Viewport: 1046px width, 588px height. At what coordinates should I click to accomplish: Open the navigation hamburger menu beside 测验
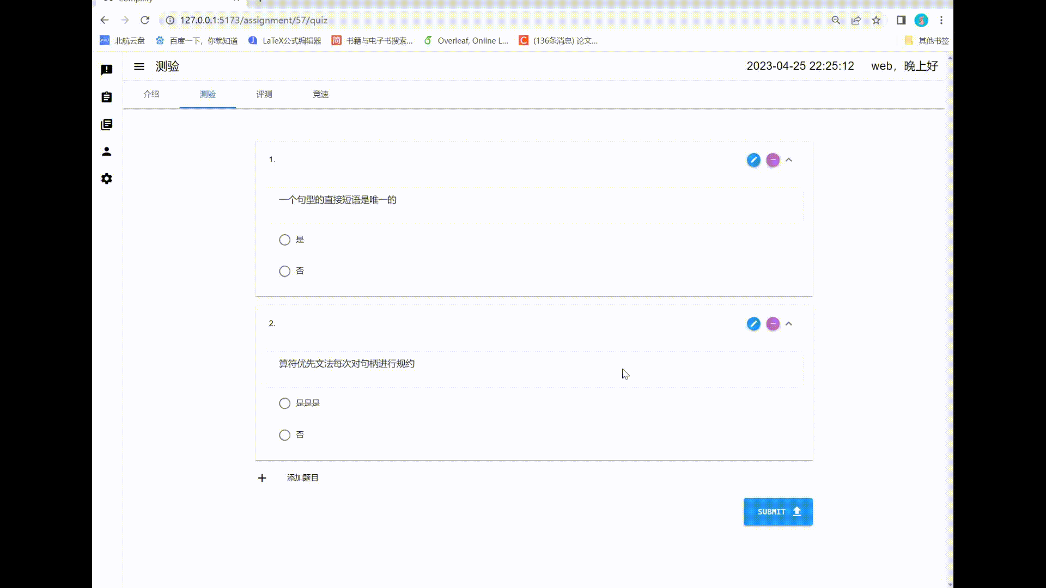coord(139,66)
